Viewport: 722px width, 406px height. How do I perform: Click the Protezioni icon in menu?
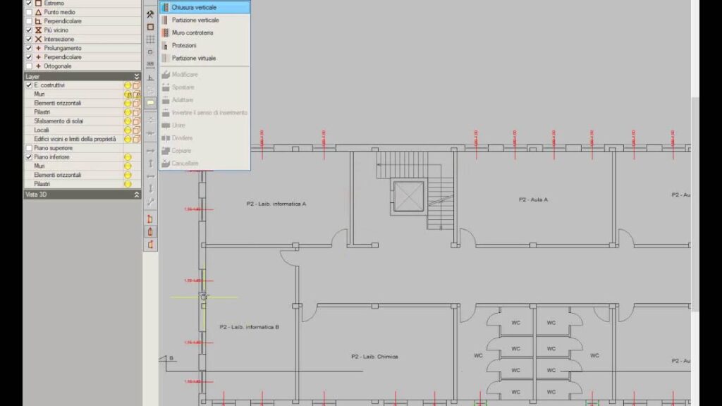166,46
